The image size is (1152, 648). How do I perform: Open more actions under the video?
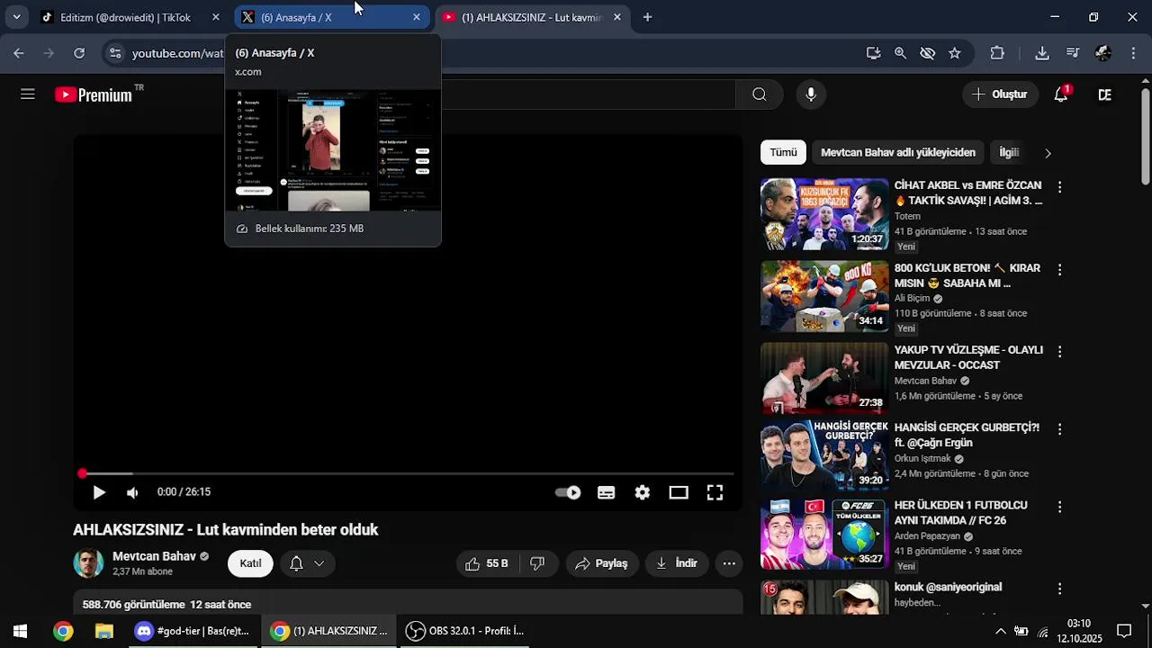729,563
